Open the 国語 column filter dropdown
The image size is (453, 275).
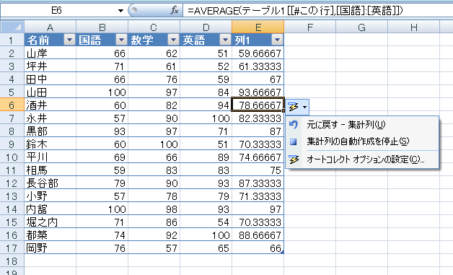[x=121, y=40]
